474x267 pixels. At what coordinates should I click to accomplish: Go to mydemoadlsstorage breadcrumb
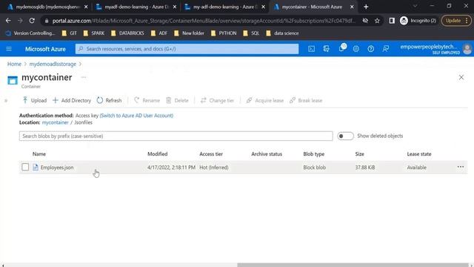[53, 64]
